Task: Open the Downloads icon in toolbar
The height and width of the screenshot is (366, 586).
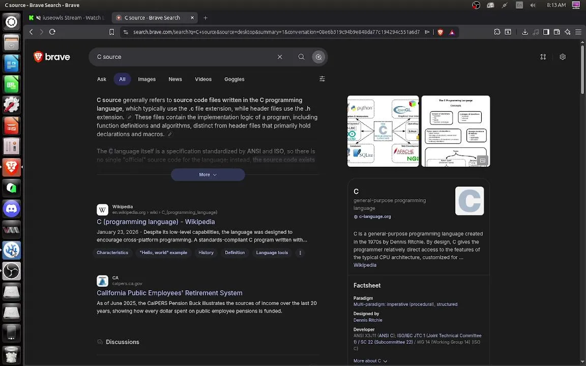Action: (x=525, y=32)
